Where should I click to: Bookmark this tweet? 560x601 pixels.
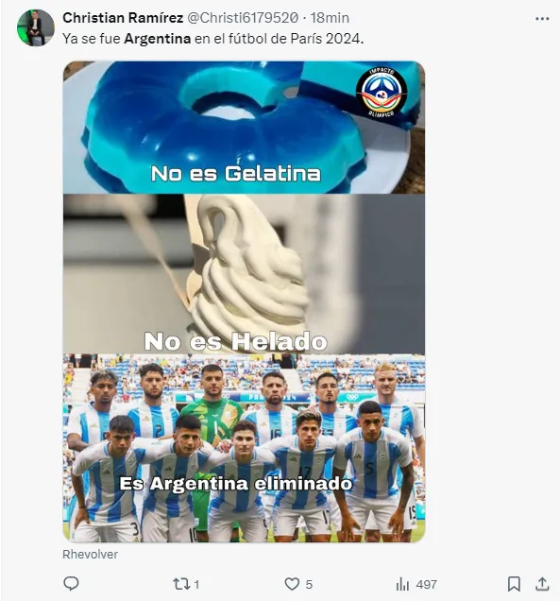(x=514, y=584)
